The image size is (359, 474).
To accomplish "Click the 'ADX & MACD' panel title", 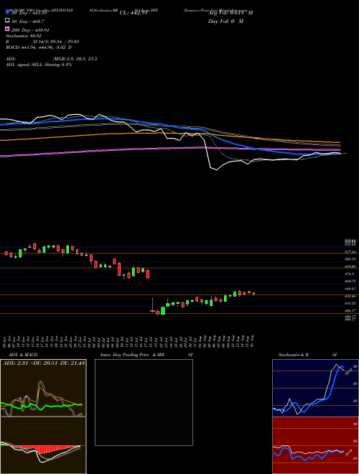I will 23,355.
